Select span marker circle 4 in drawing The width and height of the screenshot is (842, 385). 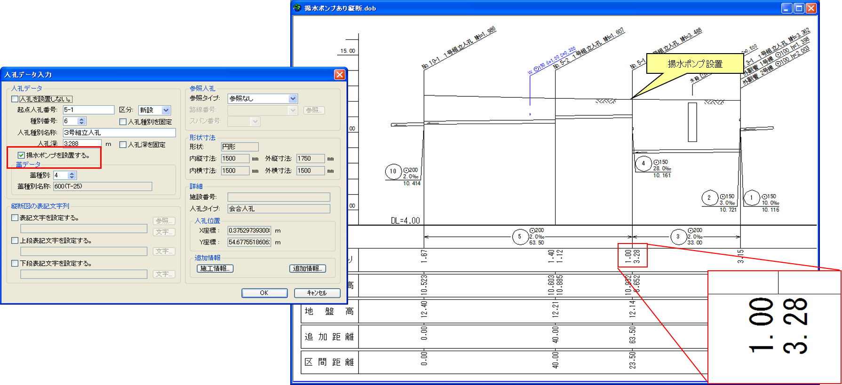click(x=643, y=164)
